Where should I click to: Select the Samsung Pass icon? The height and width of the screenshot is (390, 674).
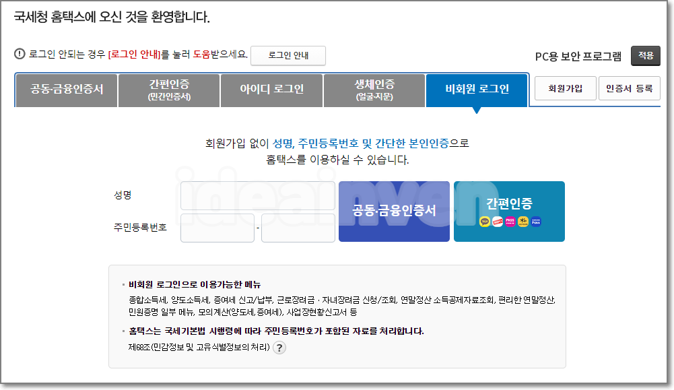(x=536, y=222)
